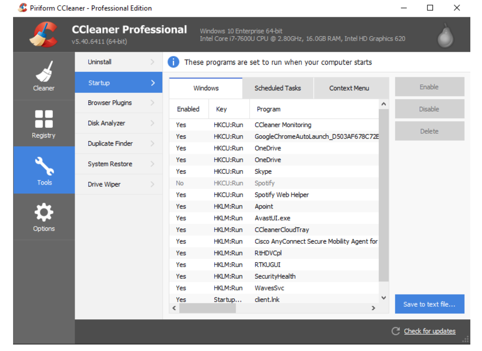This screenshot has width=482, height=351.
Task: Click the window resize grip in the corner
Action: [x=466, y=339]
